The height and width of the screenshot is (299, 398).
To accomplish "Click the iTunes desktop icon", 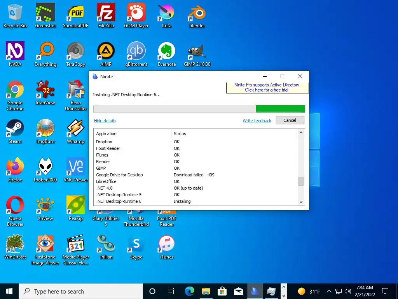I will (x=166, y=247).
